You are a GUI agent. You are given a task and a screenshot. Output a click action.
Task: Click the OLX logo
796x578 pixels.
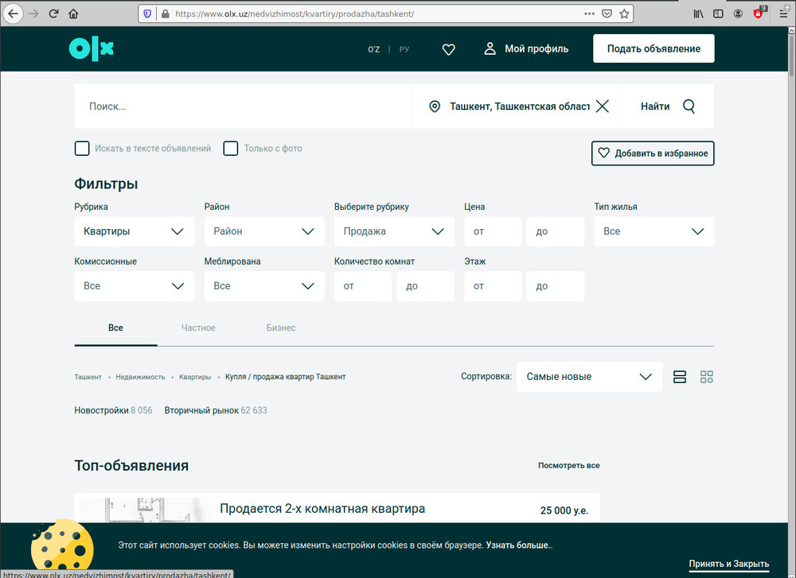(x=92, y=48)
